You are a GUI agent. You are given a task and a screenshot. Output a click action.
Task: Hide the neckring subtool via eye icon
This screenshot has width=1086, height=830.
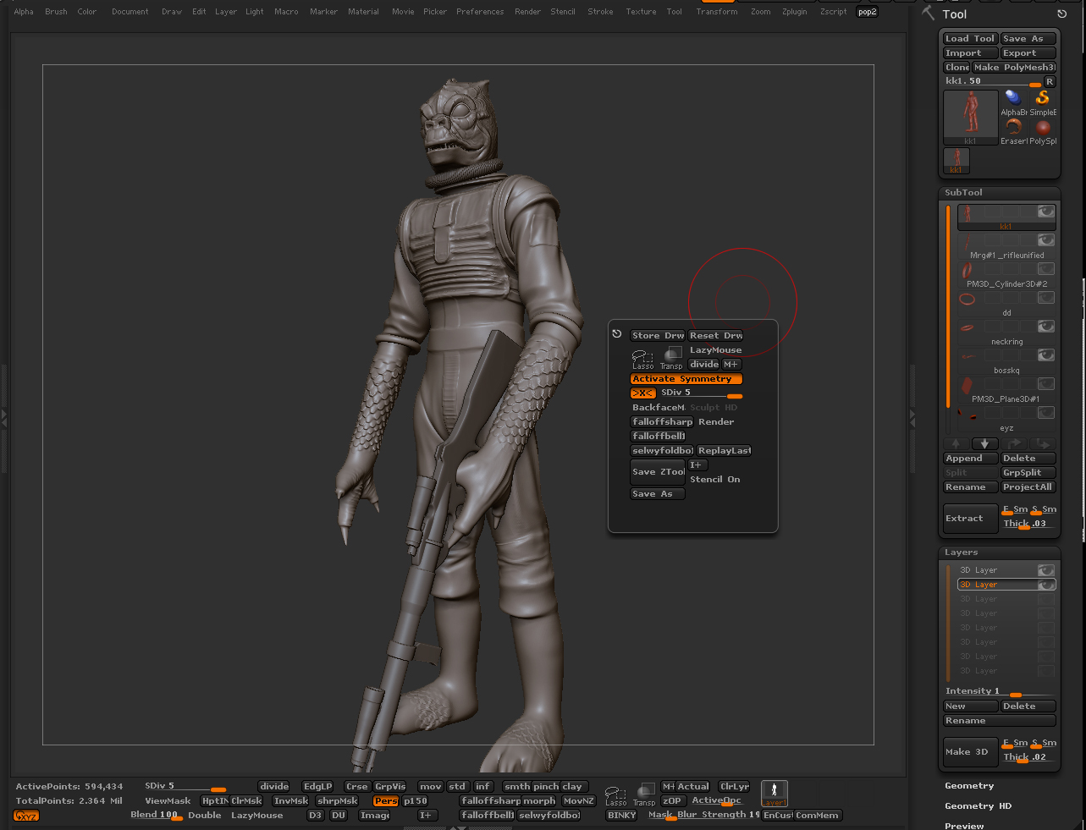[x=1046, y=327]
